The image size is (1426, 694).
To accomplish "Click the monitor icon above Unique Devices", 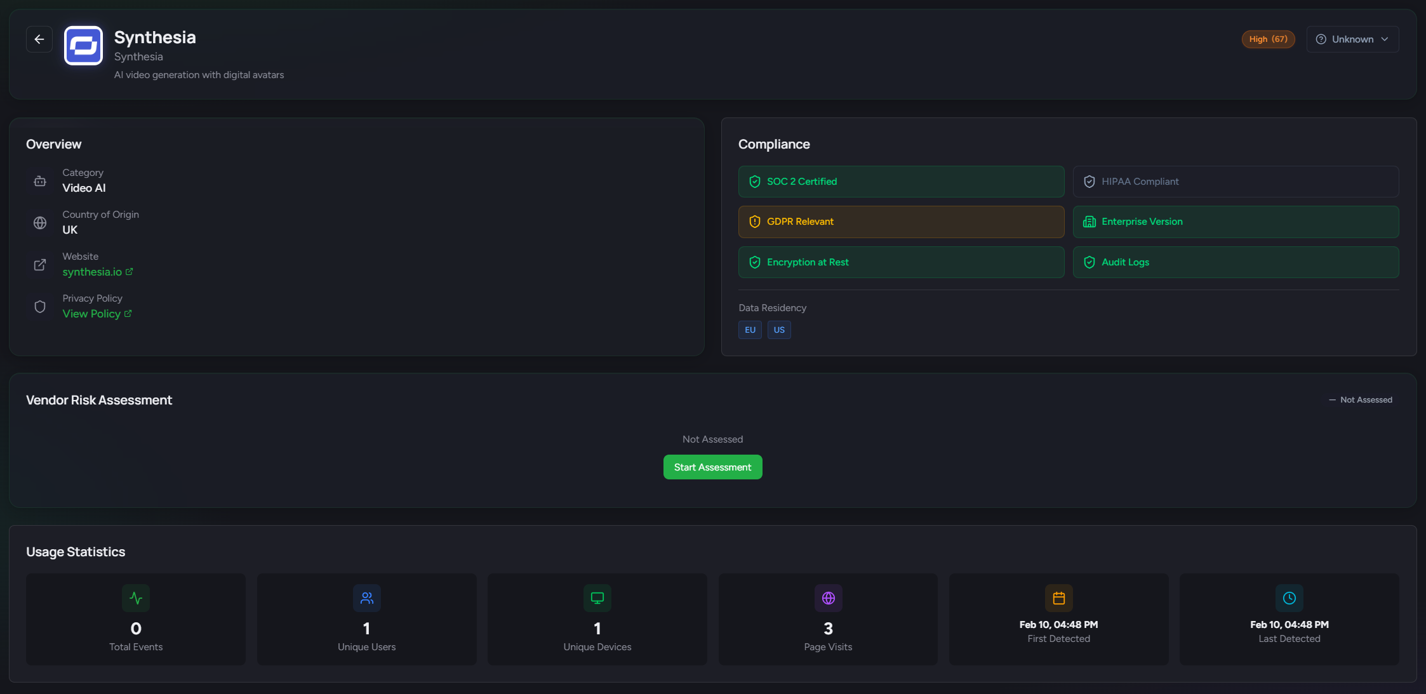I will click(597, 597).
